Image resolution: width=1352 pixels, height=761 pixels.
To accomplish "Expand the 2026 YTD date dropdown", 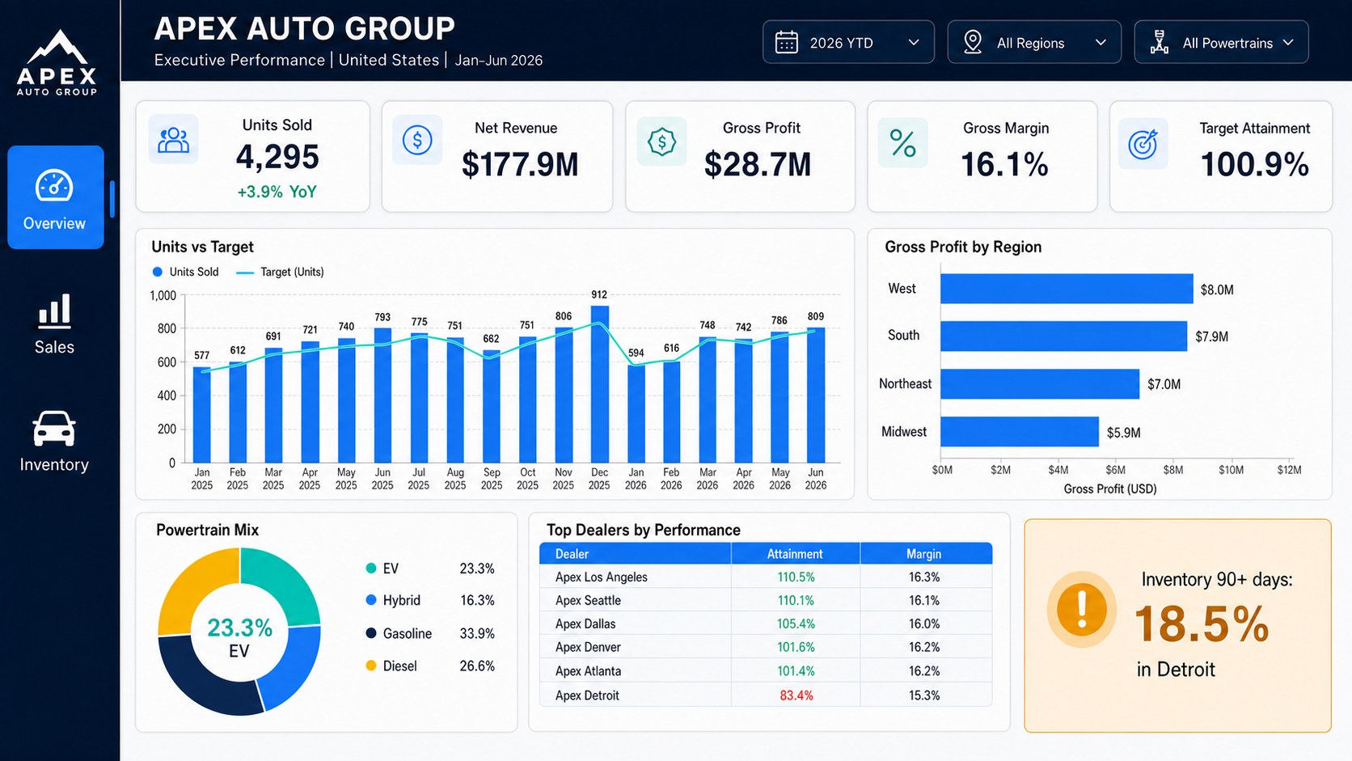I will click(848, 42).
